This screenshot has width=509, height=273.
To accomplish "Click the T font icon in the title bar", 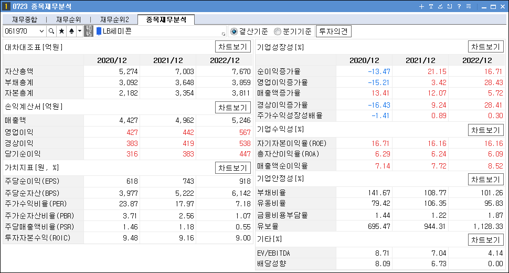I will coord(431,6).
